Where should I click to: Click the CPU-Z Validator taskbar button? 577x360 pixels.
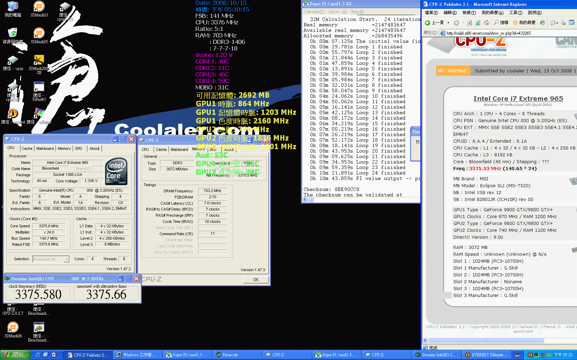coord(88,355)
